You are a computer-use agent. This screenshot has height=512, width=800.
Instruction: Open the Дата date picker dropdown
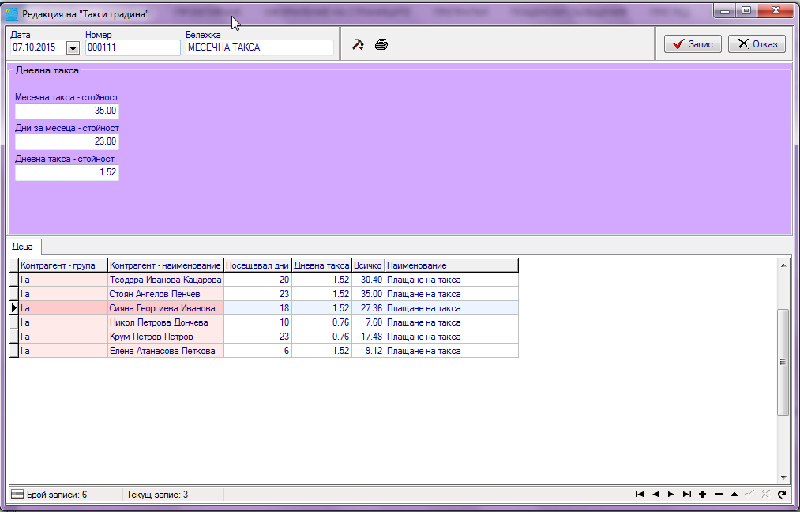point(73,48)
